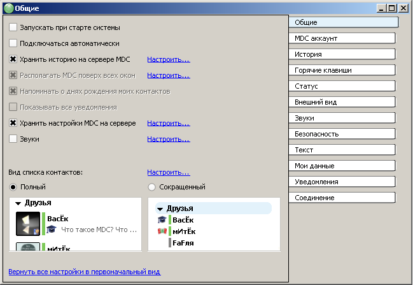
Task: Toggle Показывать все уведомления checkbox
Action: (13, 107)
